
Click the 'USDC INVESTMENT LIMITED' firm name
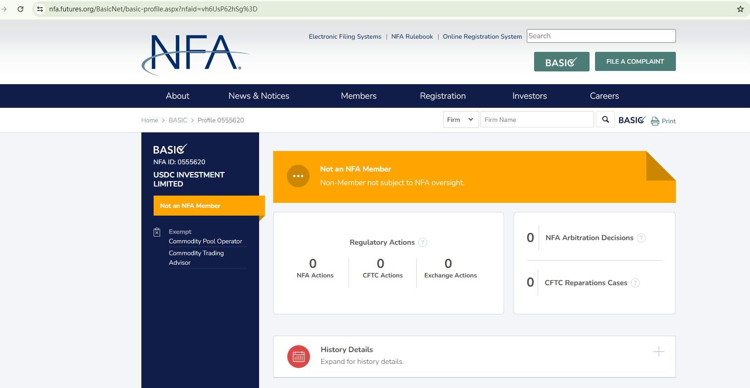coord(189,179)
